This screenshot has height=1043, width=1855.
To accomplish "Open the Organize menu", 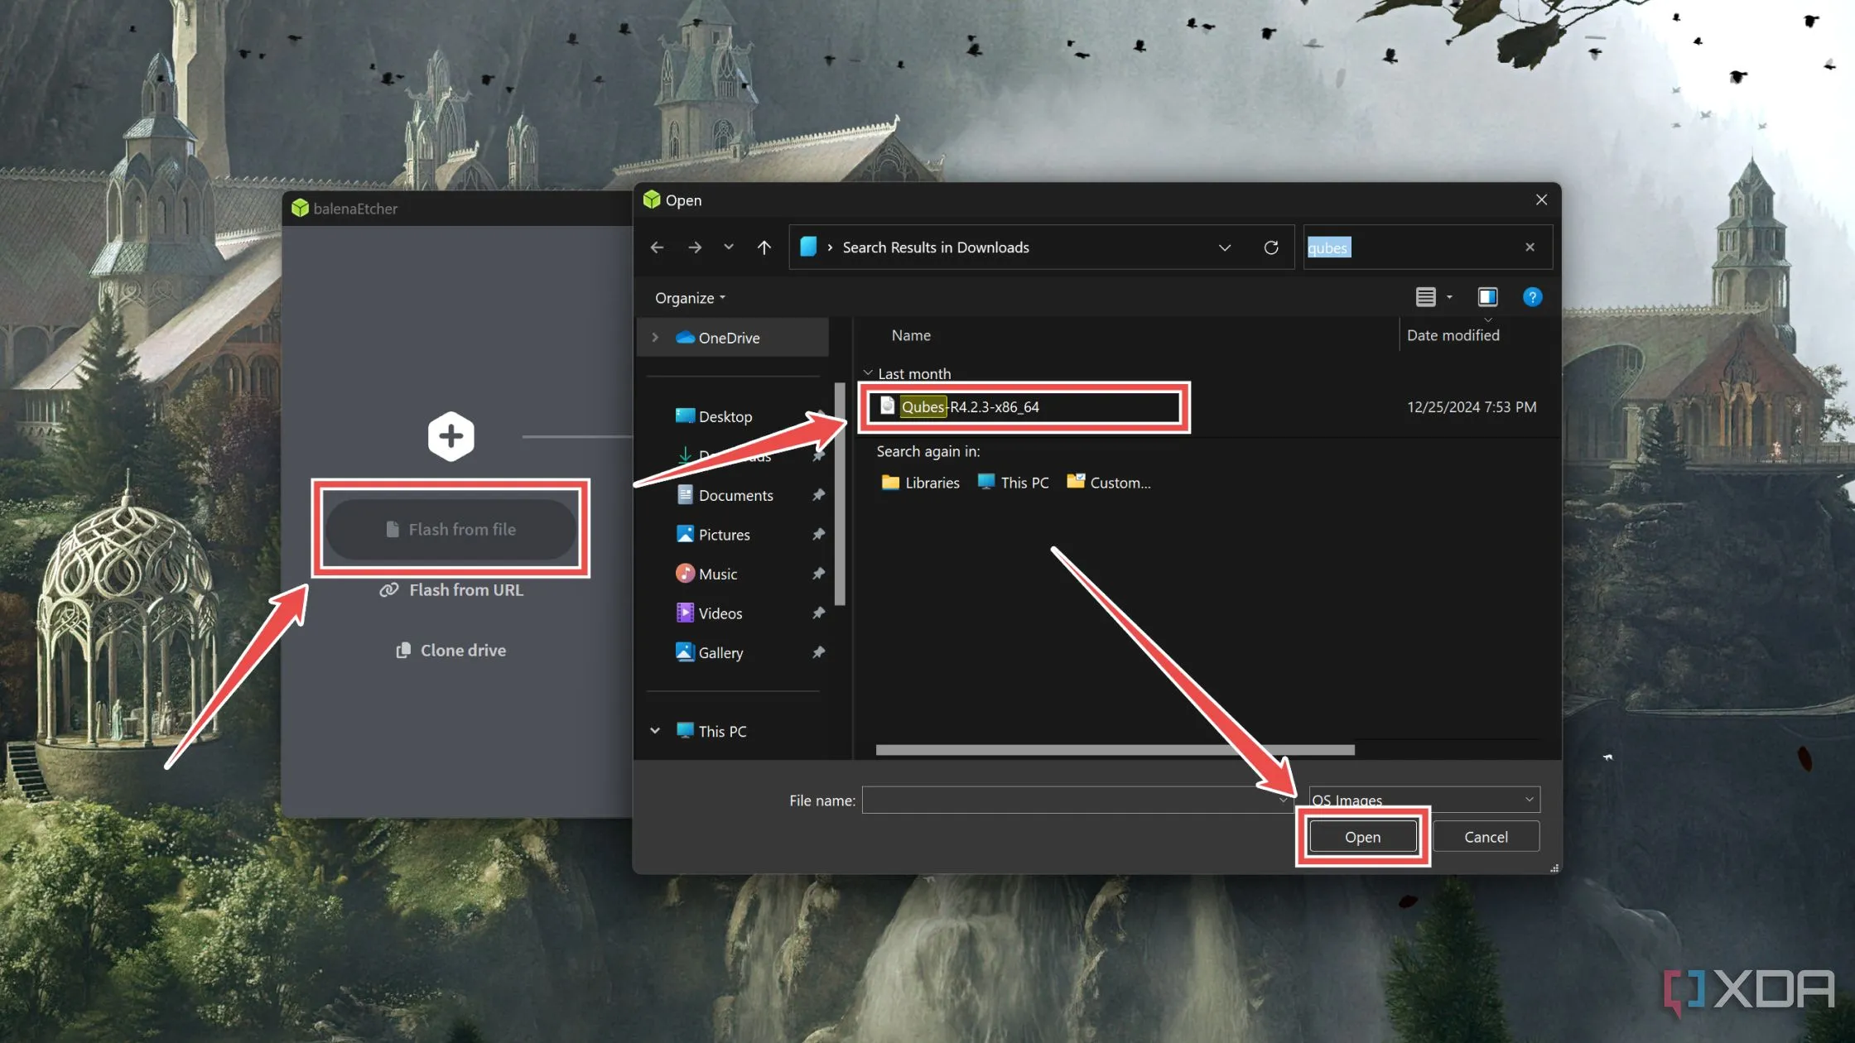I will (690, 298).
